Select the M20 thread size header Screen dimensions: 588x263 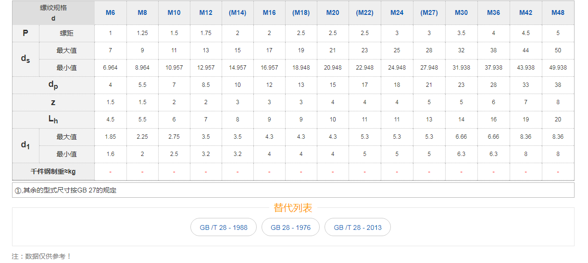(x=333, y=13)
